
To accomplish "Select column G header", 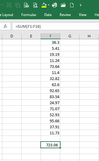I will point(70,36).
